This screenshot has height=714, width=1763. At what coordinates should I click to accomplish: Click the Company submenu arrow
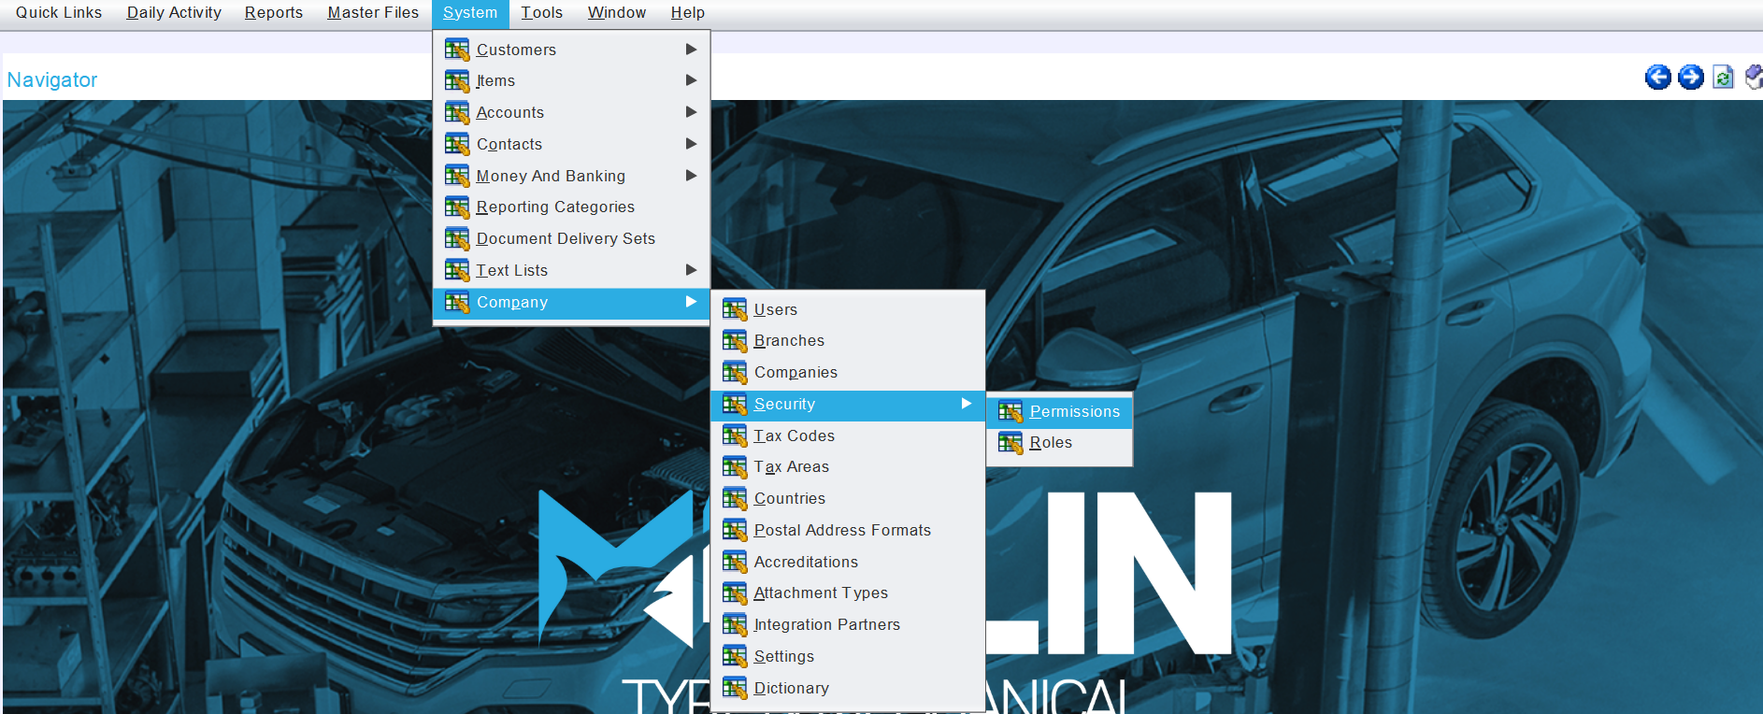tap(691, 302)
